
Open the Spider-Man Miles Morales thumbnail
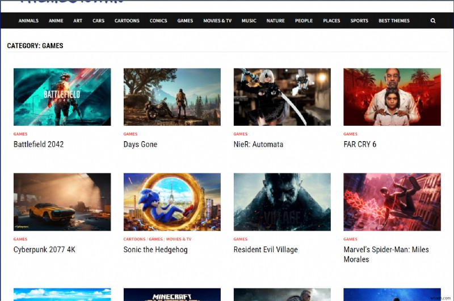tap(392, 202)
